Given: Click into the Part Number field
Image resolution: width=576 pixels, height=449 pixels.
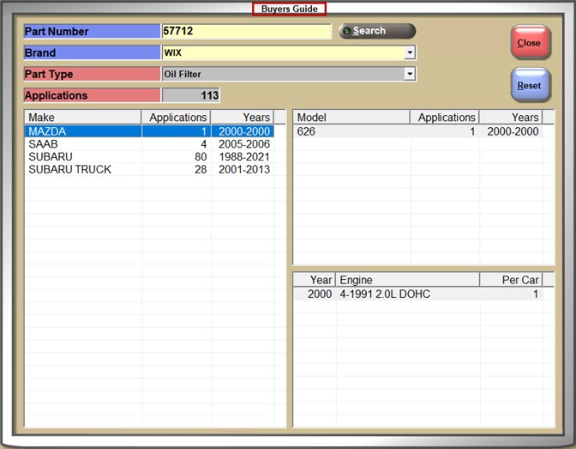Looking at the screenshot, I should point(246,32).
